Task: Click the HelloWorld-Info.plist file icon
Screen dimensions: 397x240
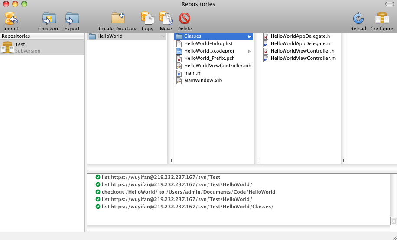Action: [179, 44]
